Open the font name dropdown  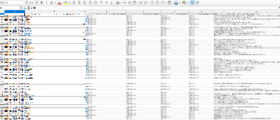(26, 3)
